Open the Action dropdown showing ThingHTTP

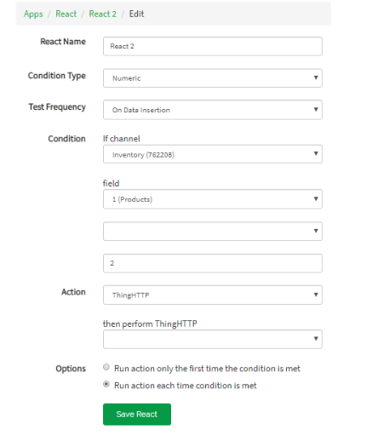(213, 295)
